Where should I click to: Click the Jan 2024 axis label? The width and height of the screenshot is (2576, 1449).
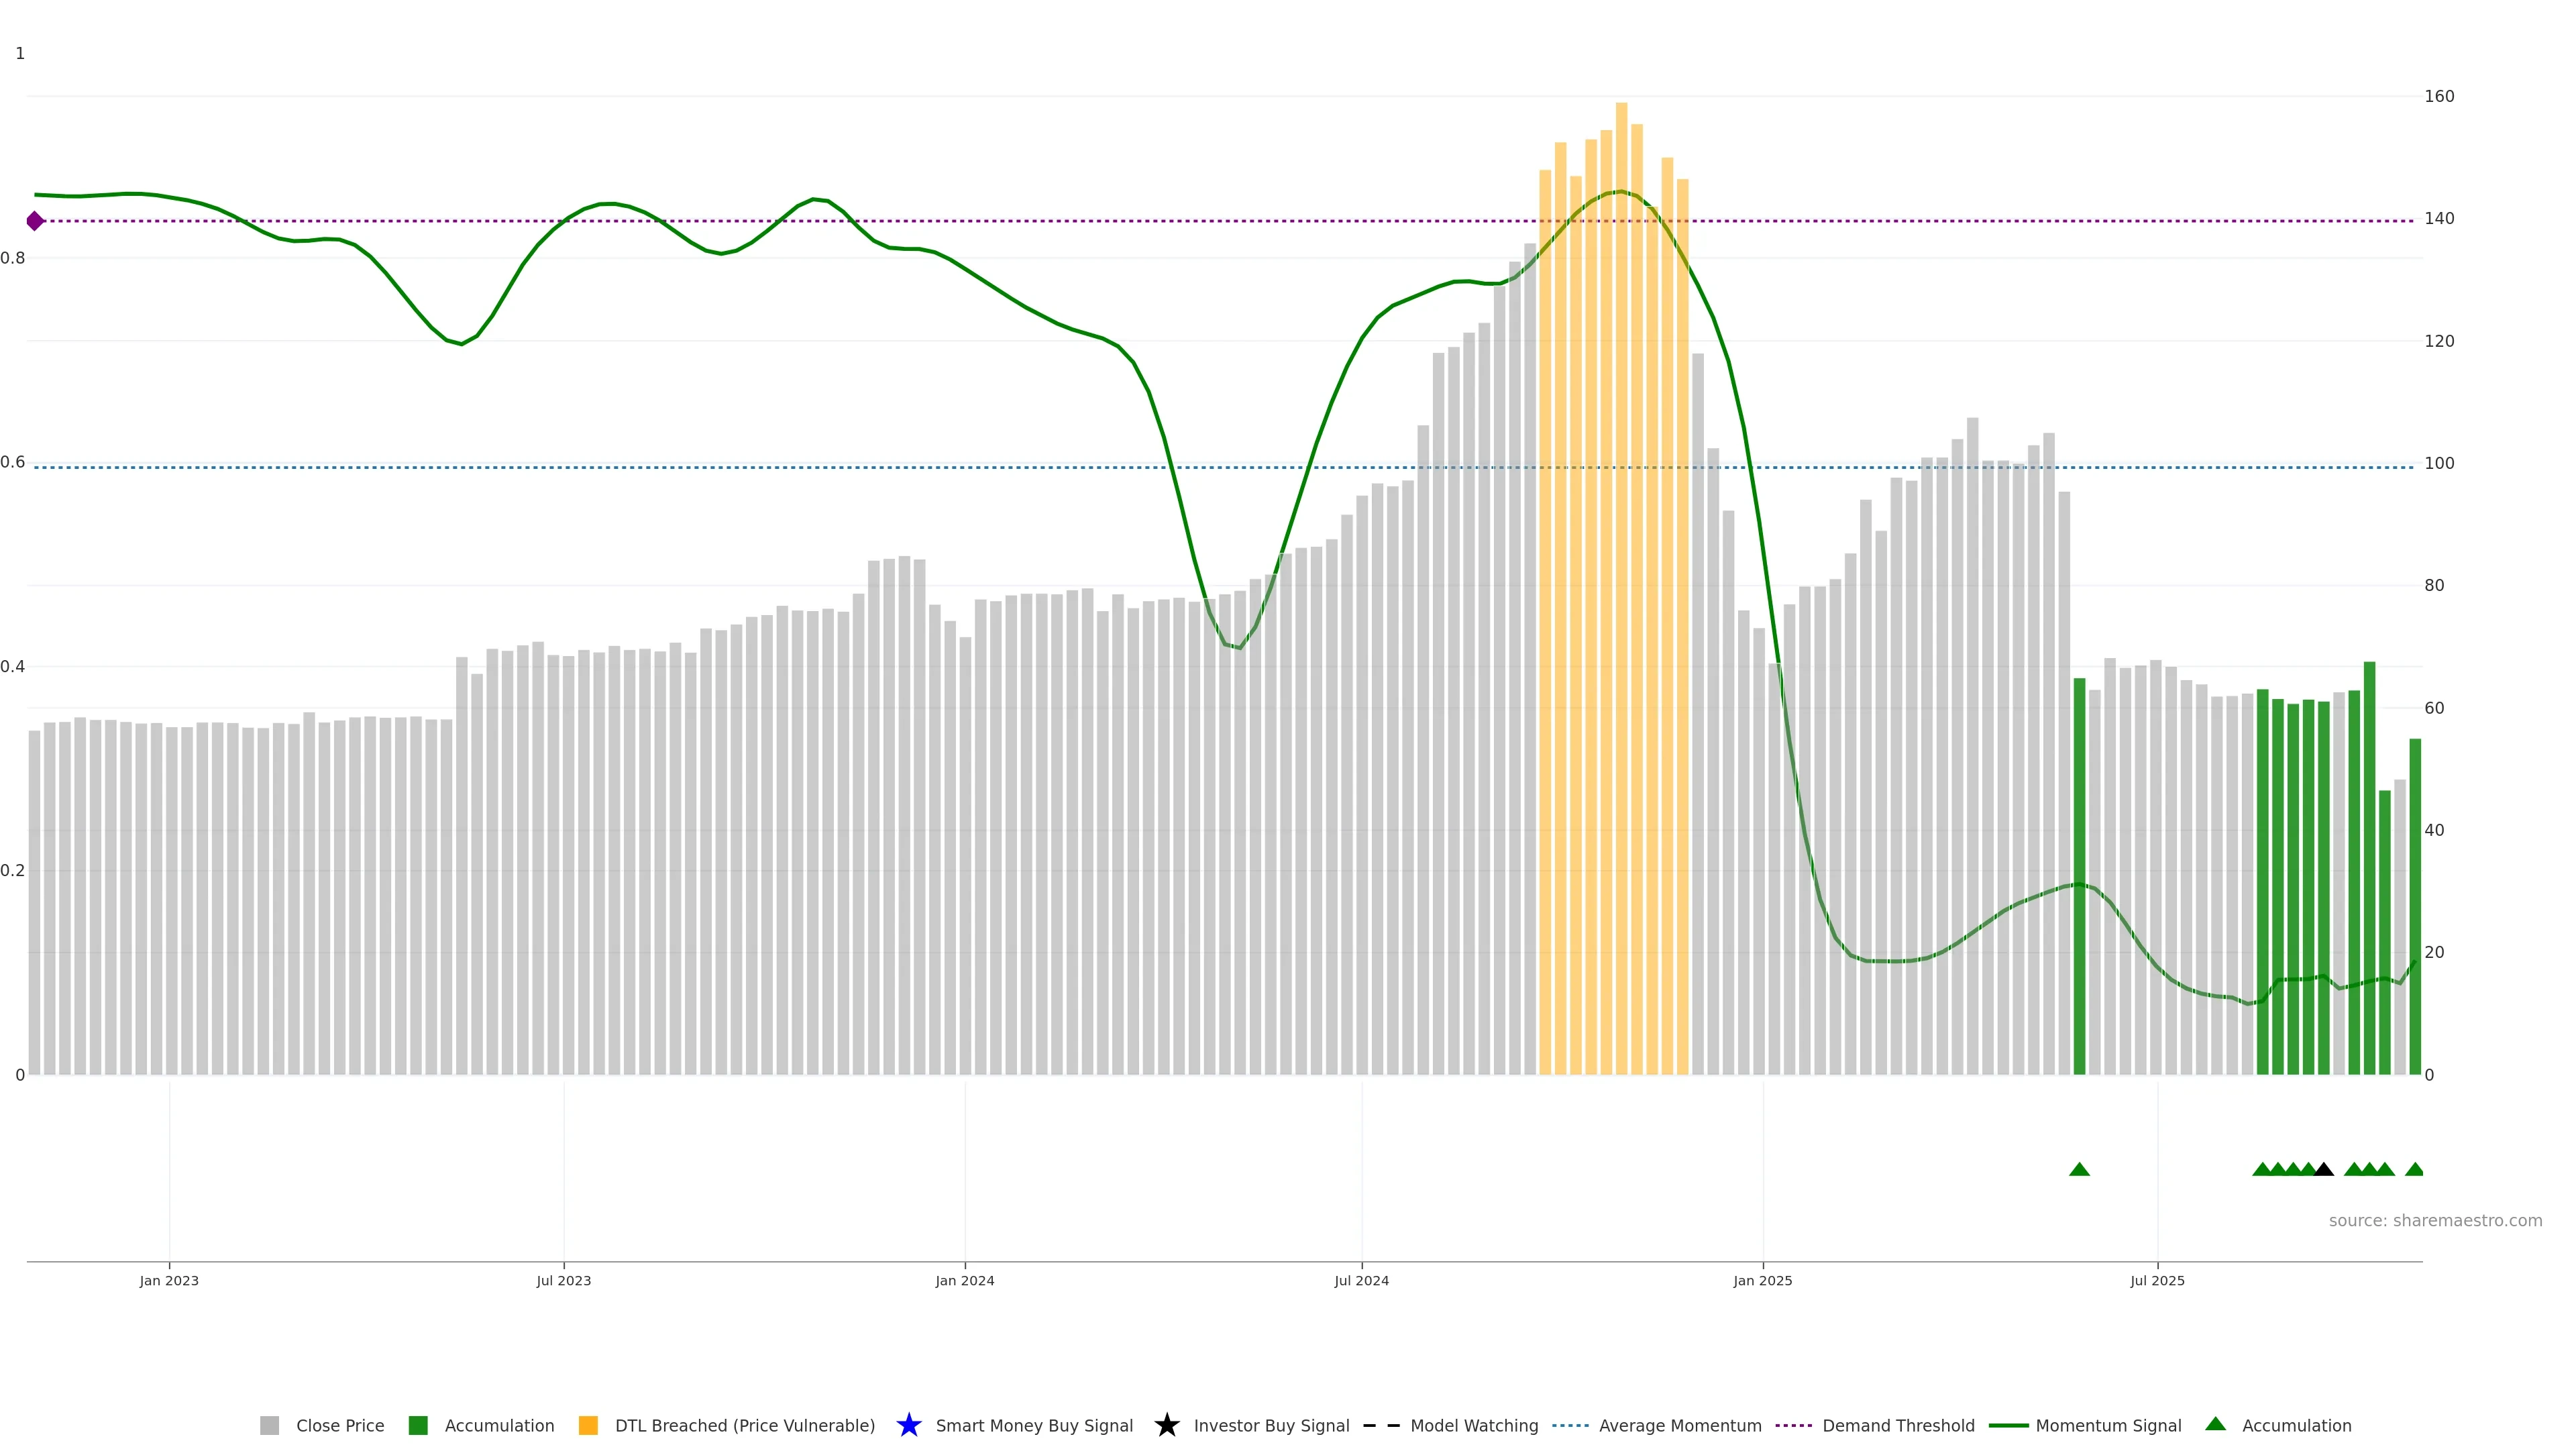click(x=964, y=1280)
